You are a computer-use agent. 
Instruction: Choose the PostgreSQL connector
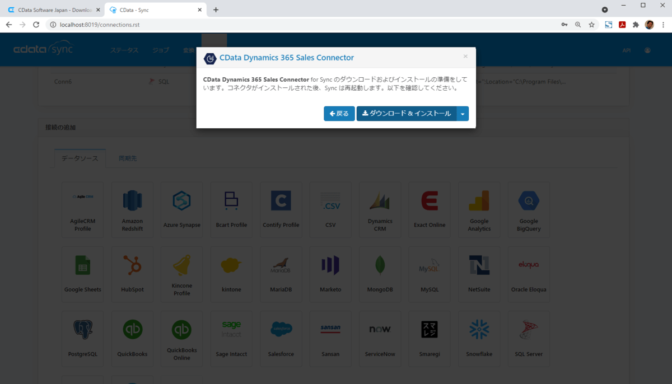click(83, 339)
